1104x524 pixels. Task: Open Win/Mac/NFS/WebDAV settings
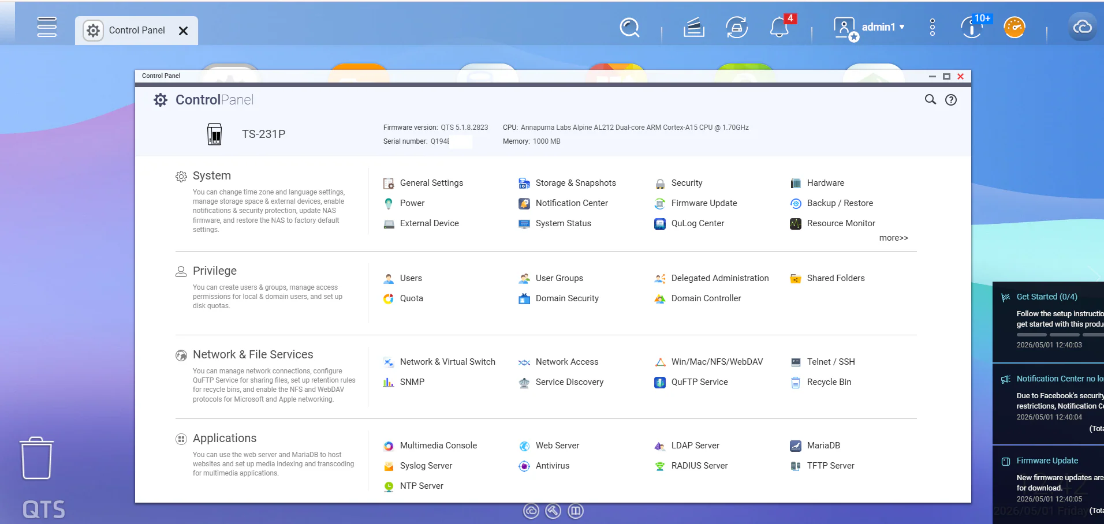point(708,362)
